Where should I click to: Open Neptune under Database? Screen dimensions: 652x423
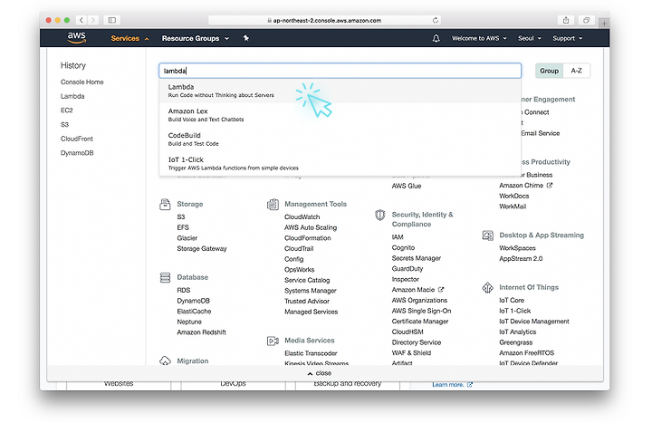coord(188,322)
